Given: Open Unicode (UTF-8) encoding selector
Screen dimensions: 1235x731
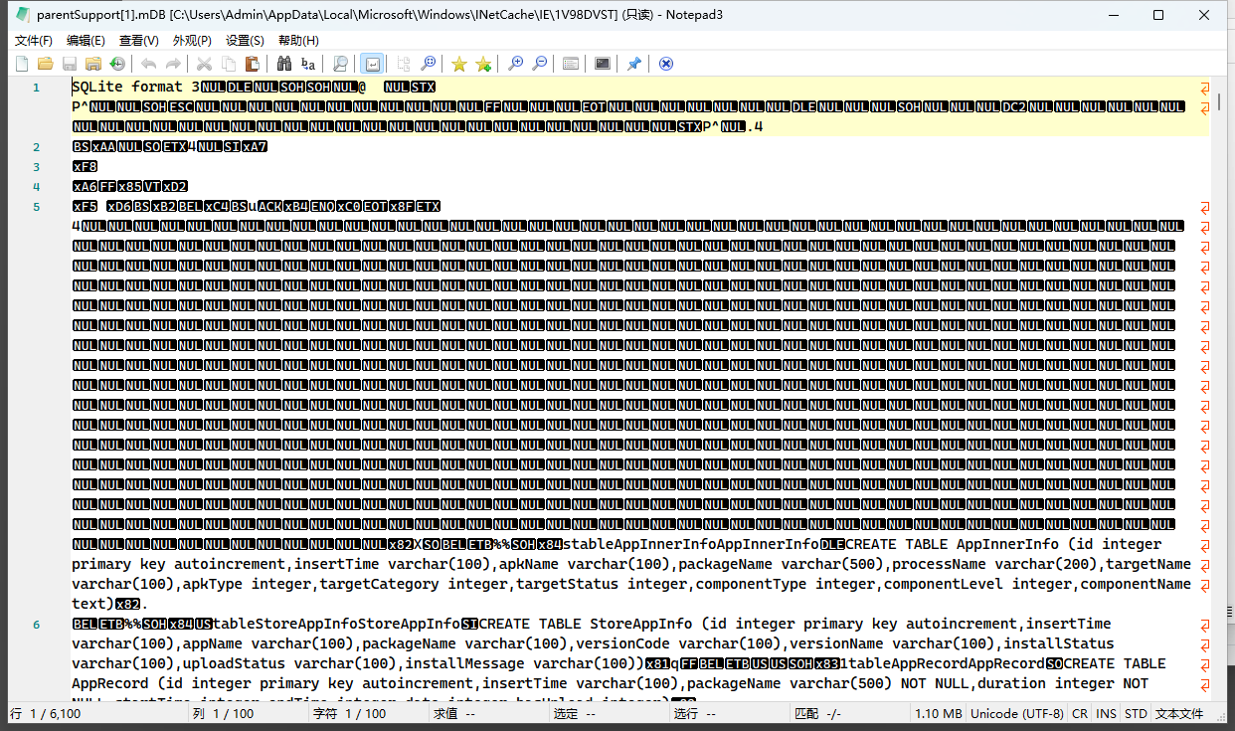Looking at the screenshot, I should click(1017, 714).
